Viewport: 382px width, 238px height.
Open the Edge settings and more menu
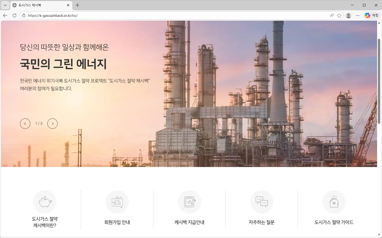(357, 15)
